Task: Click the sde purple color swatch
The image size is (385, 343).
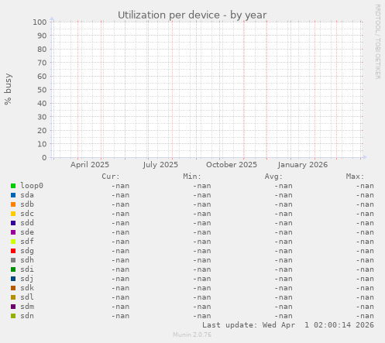Action: coord(13,232)
